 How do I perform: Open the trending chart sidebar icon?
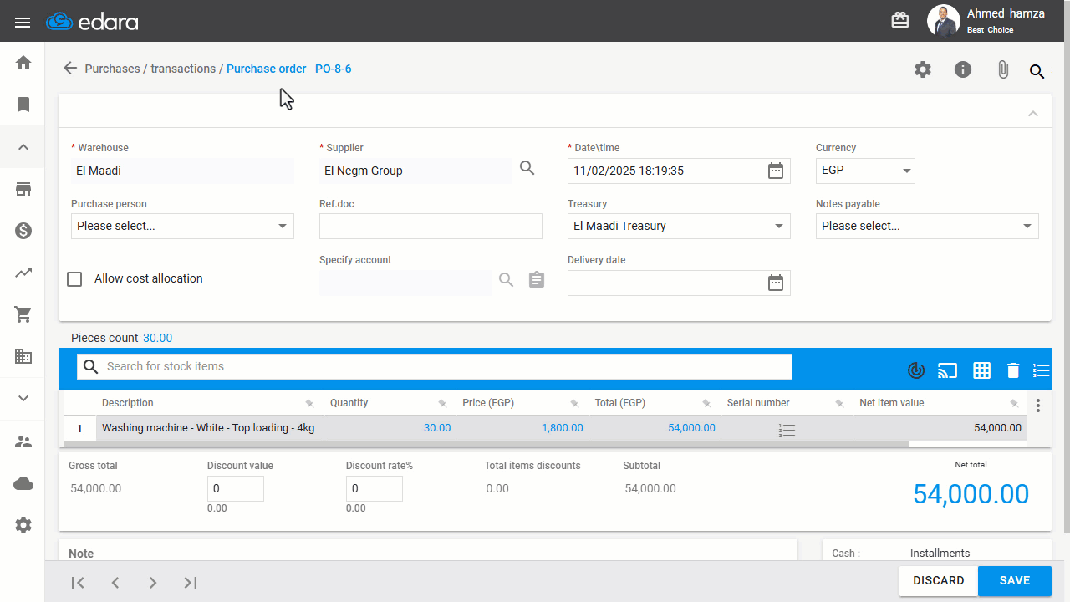pos(23,273)
